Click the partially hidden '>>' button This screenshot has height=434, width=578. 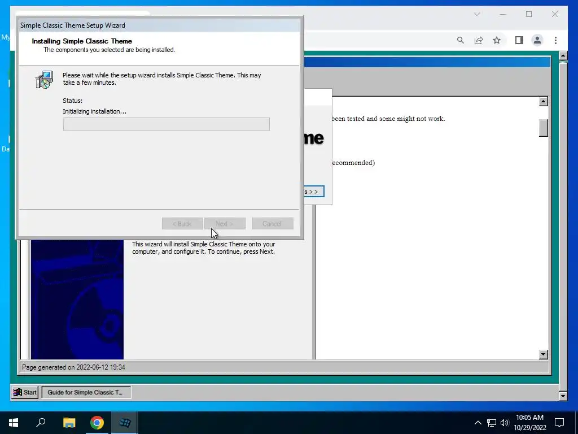point(314,192)
